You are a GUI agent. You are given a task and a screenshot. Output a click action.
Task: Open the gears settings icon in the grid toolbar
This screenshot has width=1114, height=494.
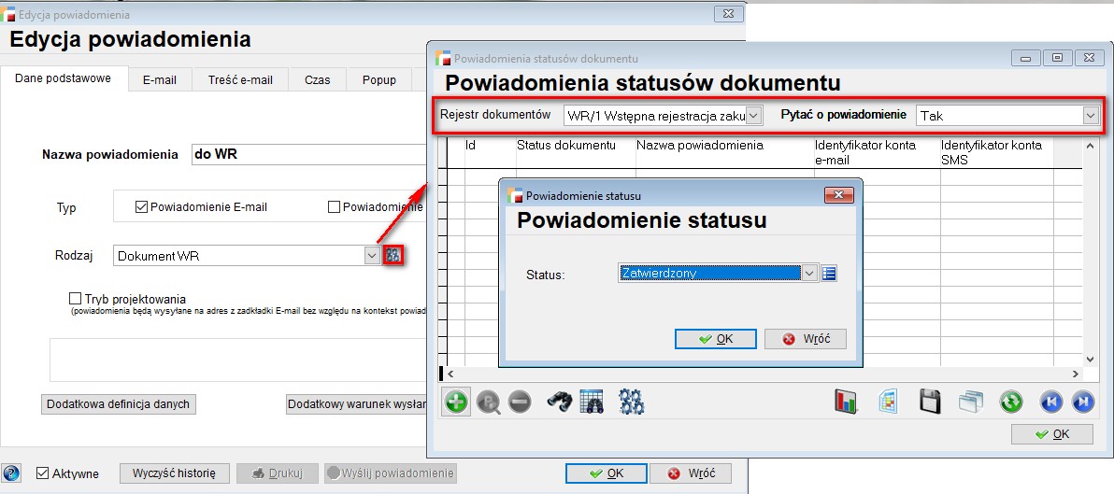632,402
